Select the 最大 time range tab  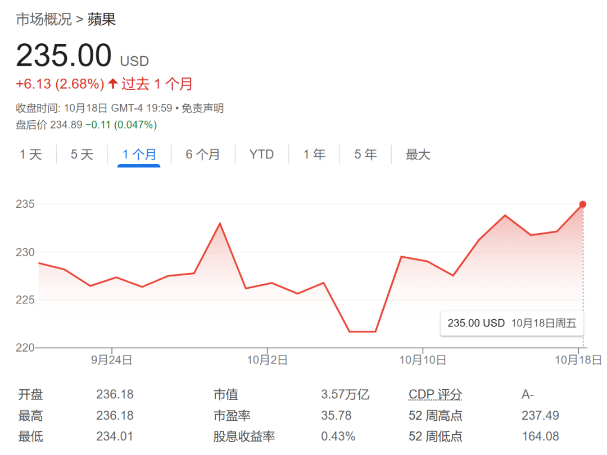tap(418, 154)
